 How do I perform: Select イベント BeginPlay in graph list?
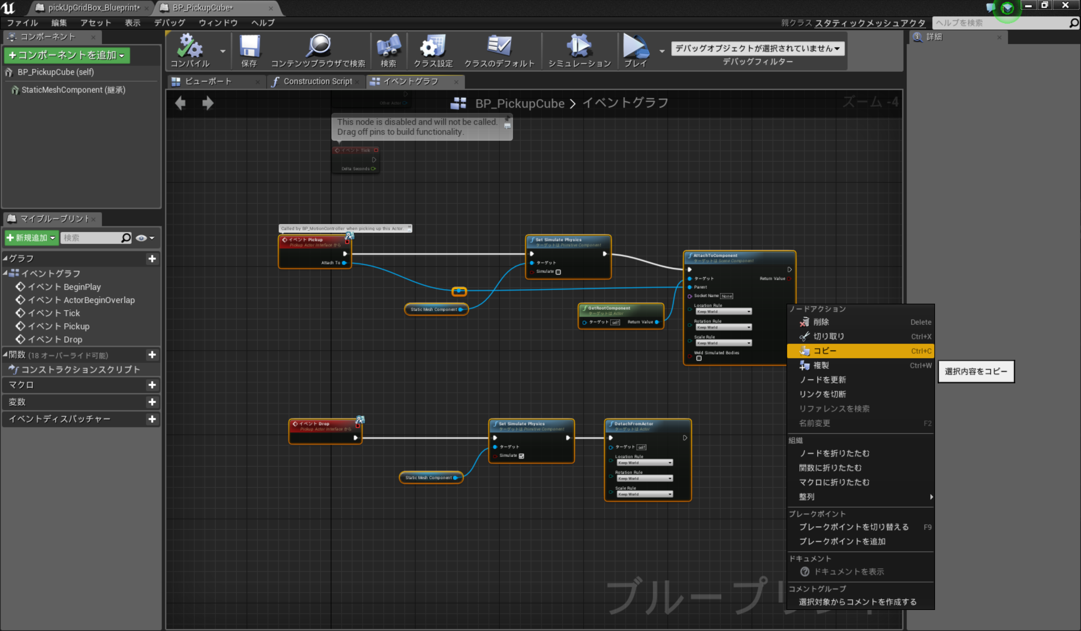tap(64, 287)
